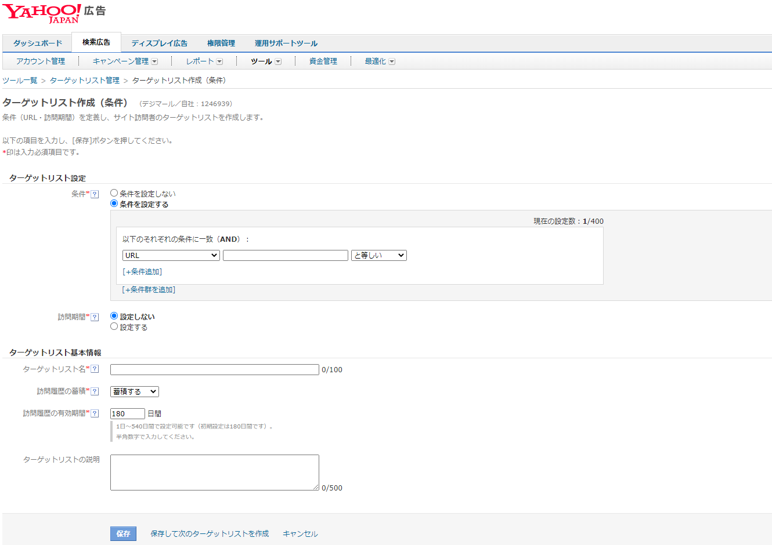The image size is (772, 545).
Task: Go to ツール一覧 breadcrumb link
Action: [20, 81]
